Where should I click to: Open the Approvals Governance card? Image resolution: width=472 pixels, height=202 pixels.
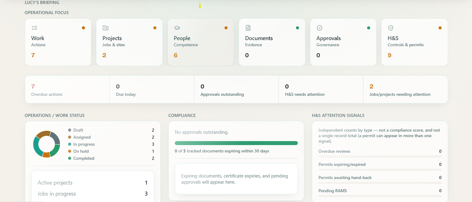343,42
